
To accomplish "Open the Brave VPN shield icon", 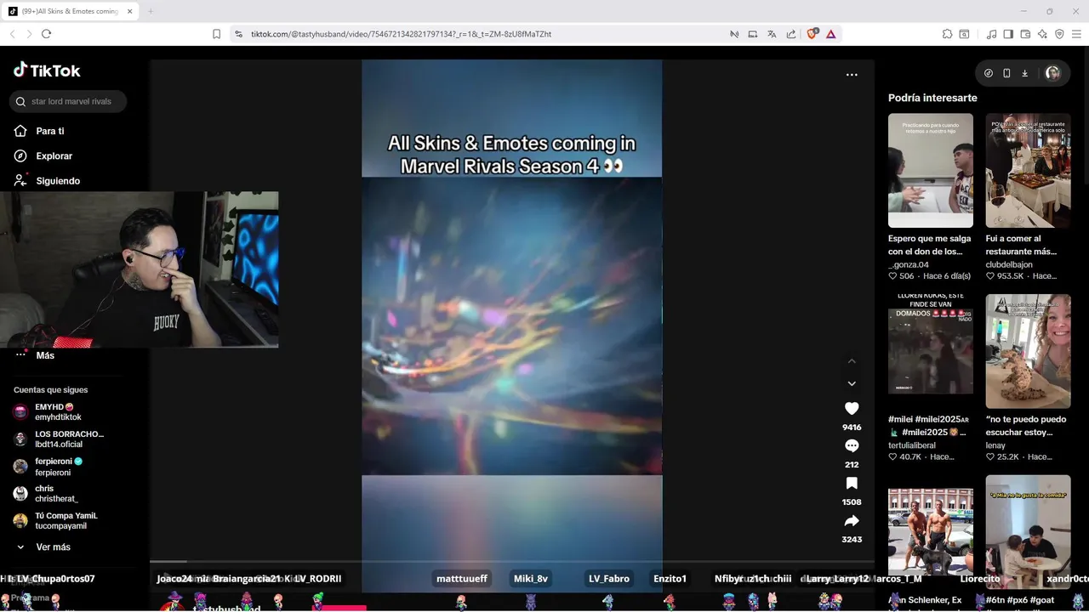I will pos(1059,34).
